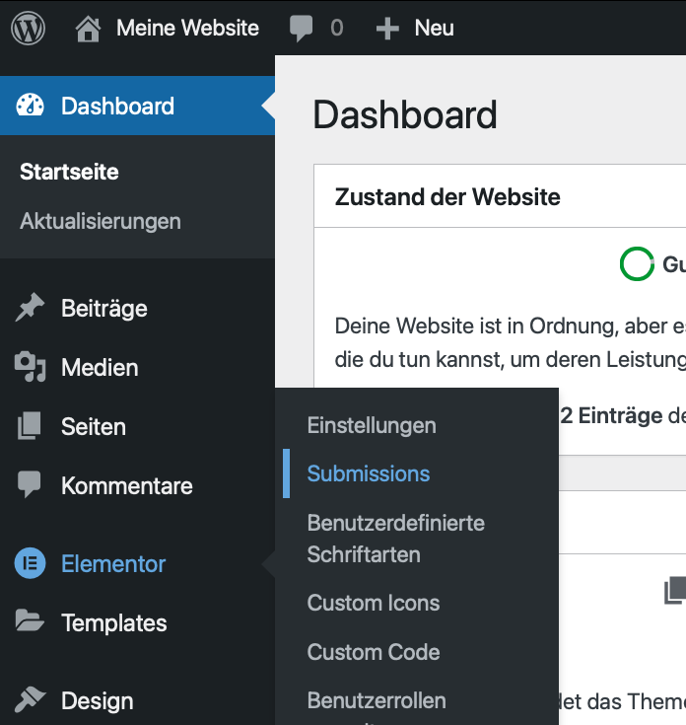The image size is (686, 725).
Task: Open the Startseite submenu item
Action: [x=69, y=172]
